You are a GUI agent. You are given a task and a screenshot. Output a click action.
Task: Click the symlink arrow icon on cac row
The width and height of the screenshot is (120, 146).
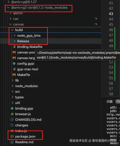pos(96,19)
